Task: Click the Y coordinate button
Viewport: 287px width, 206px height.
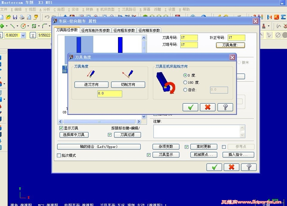Action: (x=33, y=35)
